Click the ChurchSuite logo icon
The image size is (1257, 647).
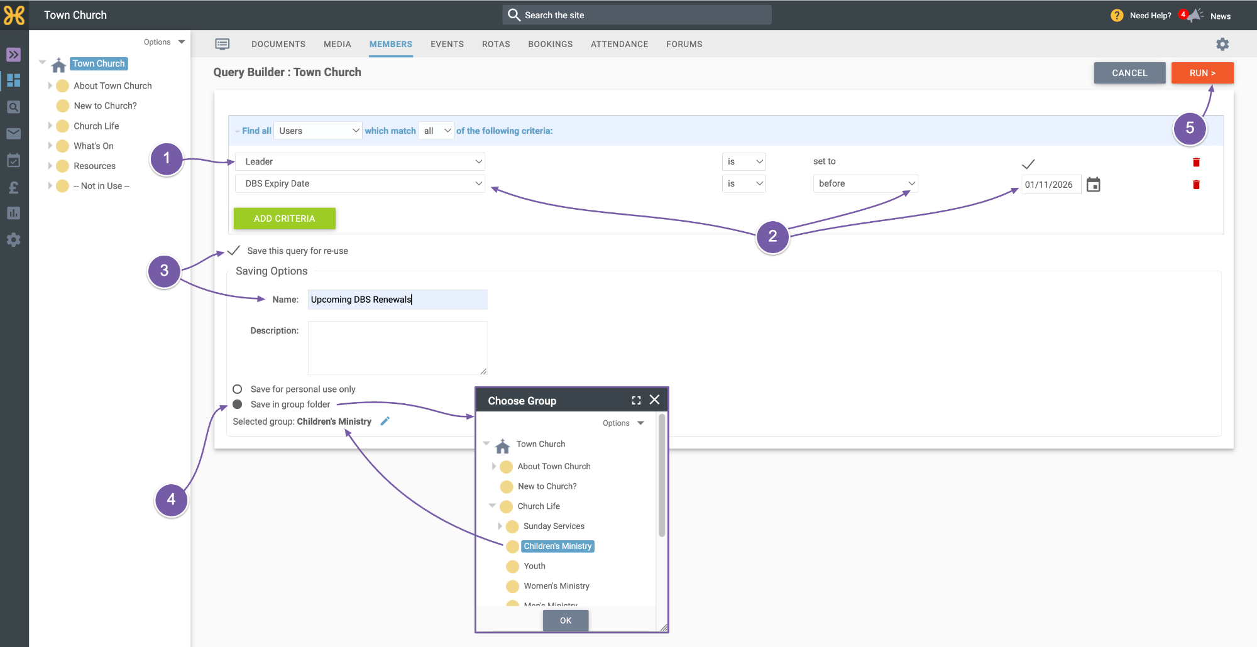[x=14, y=15]
